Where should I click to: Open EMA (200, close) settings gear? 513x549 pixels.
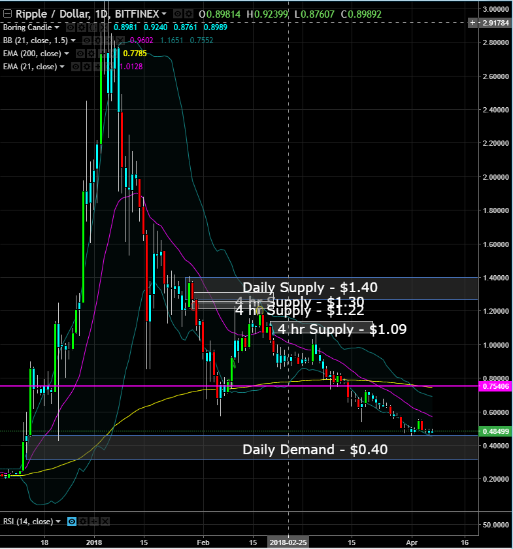pyautogui.click(x=91, y=54)
